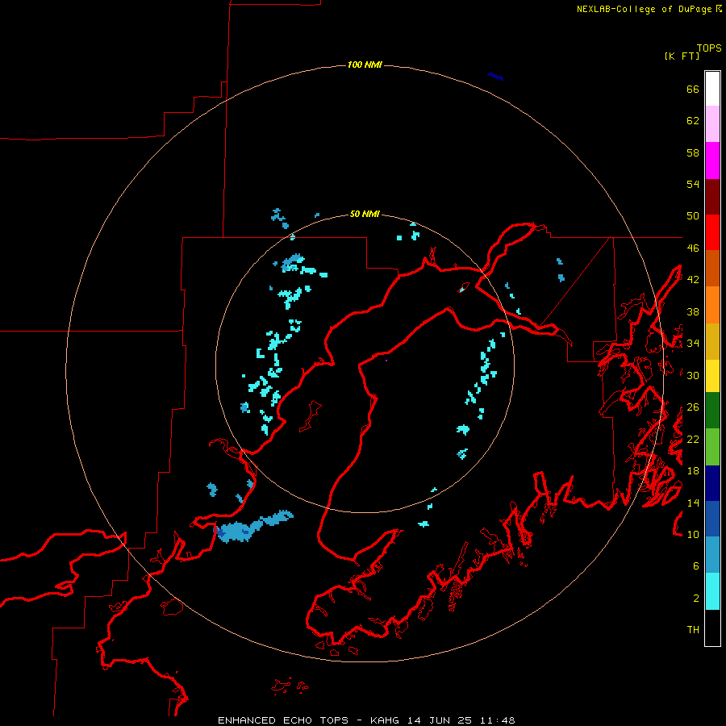Click the legend value '18'
This screenshot has width=726, height=726.
point(693,471)
